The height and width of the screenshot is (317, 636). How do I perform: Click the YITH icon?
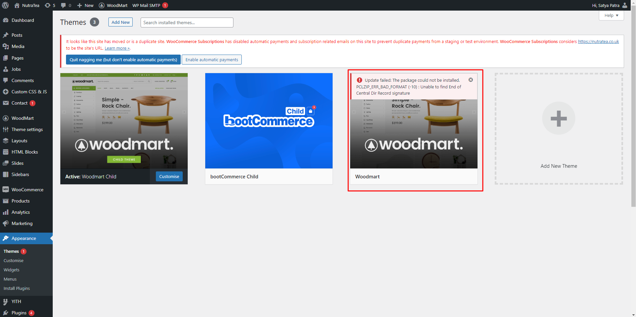pyautogui.click(x=6, y=301)
